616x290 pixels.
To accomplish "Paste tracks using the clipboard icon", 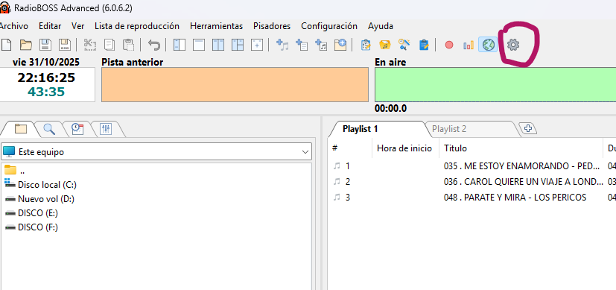I will pyautogui.click(x=128, y=45).
